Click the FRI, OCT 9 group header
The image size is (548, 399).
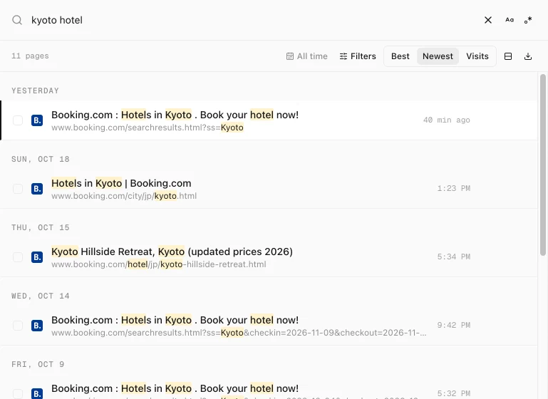click(x=38, y=364)
